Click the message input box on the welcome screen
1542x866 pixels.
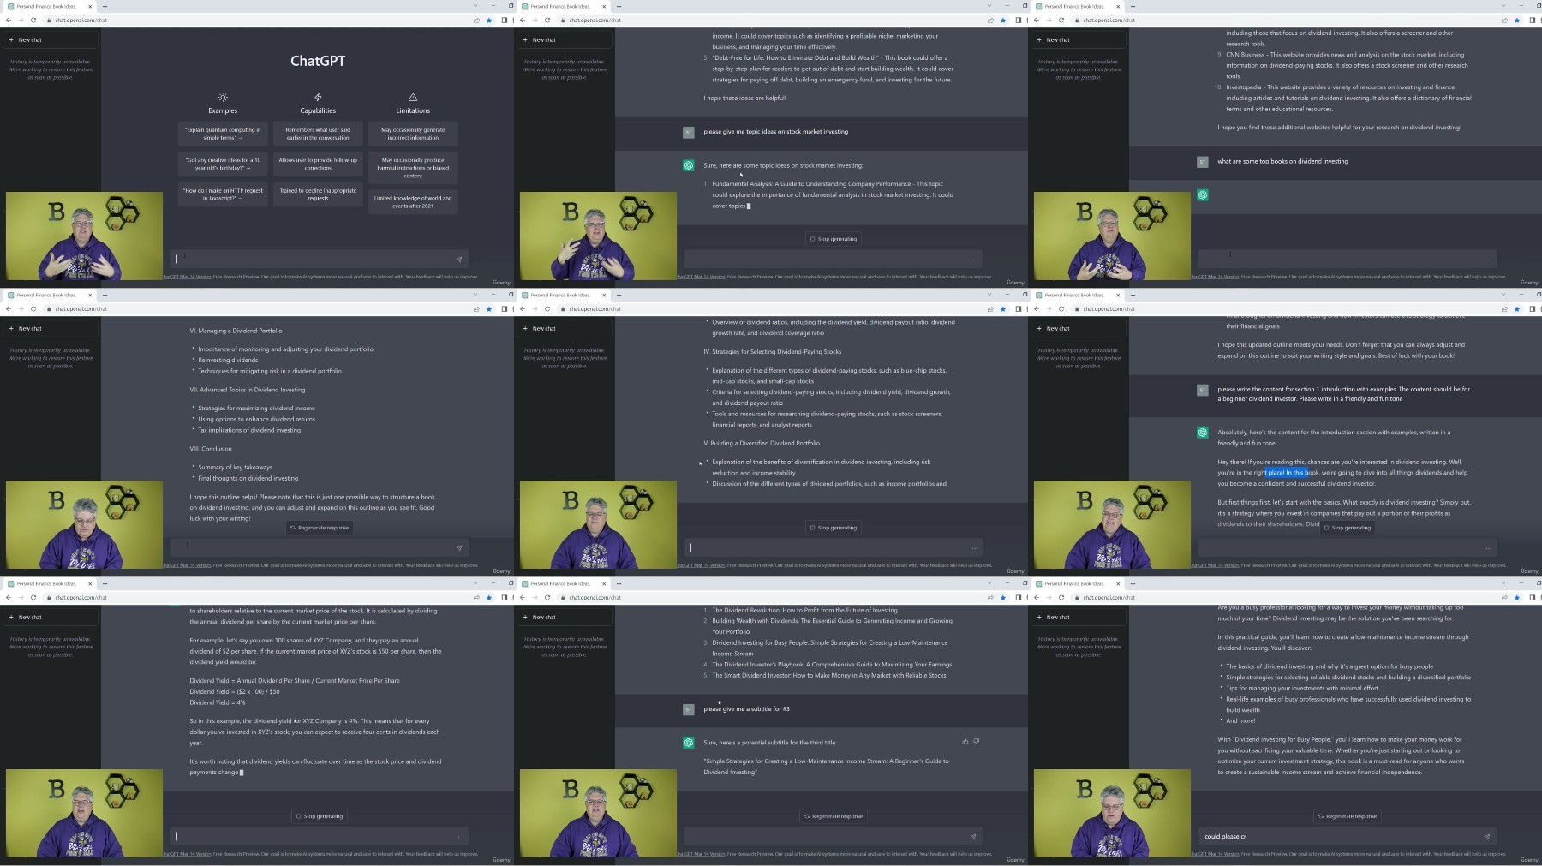(319, 259)
